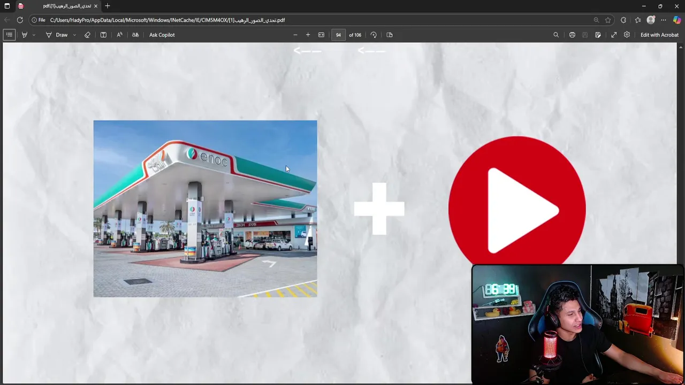Refresh the page
Screen dimensions: 685x385
pos(20,20)
